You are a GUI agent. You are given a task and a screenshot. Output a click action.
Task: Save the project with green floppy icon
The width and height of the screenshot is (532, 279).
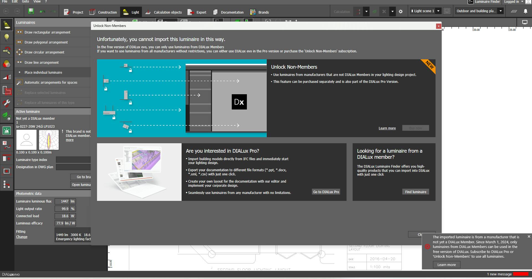click(31, 11)
